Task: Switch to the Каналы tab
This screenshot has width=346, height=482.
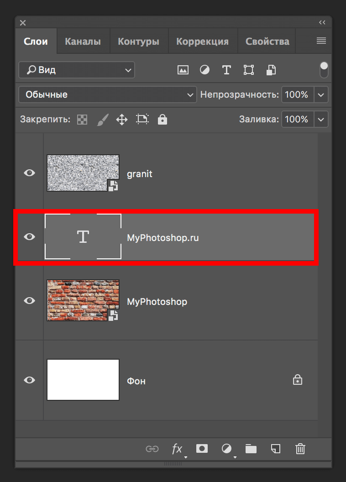Action: pyautogui.click(x=83, y=42)
